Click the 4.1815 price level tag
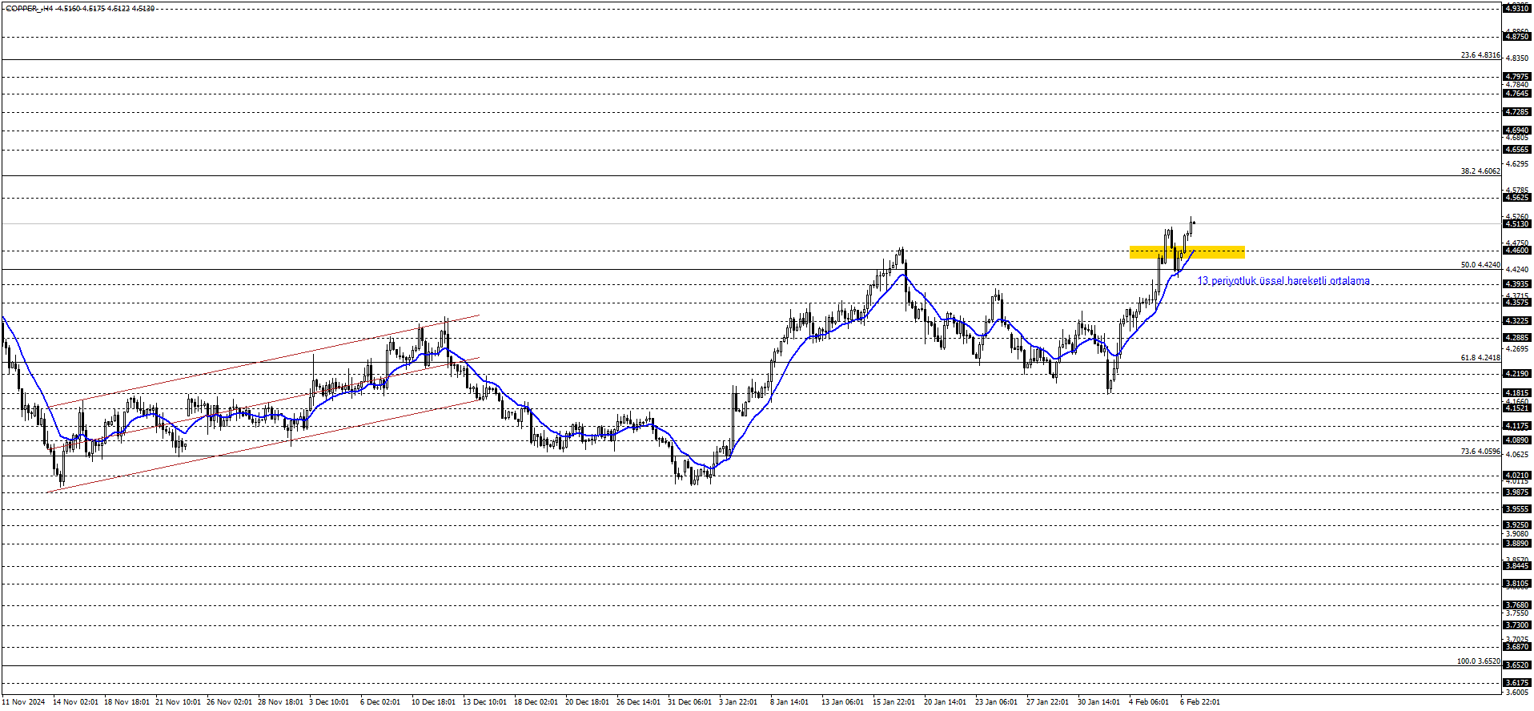This screenshot has height=711, width=1534. tap(1517, 393)
